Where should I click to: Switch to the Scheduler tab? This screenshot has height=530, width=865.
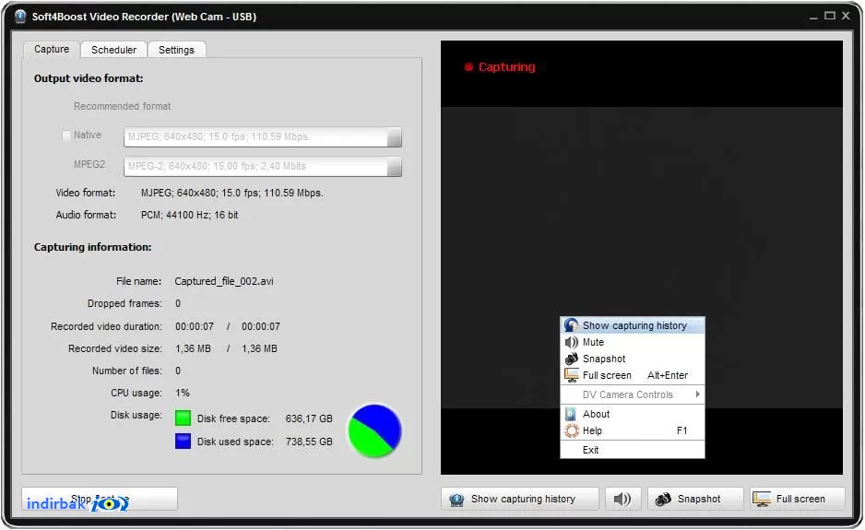tap(113, 50)
